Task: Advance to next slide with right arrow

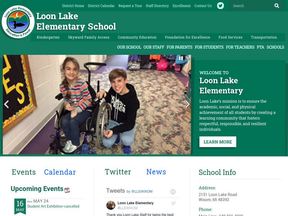Action: click(x=187, y=104)
